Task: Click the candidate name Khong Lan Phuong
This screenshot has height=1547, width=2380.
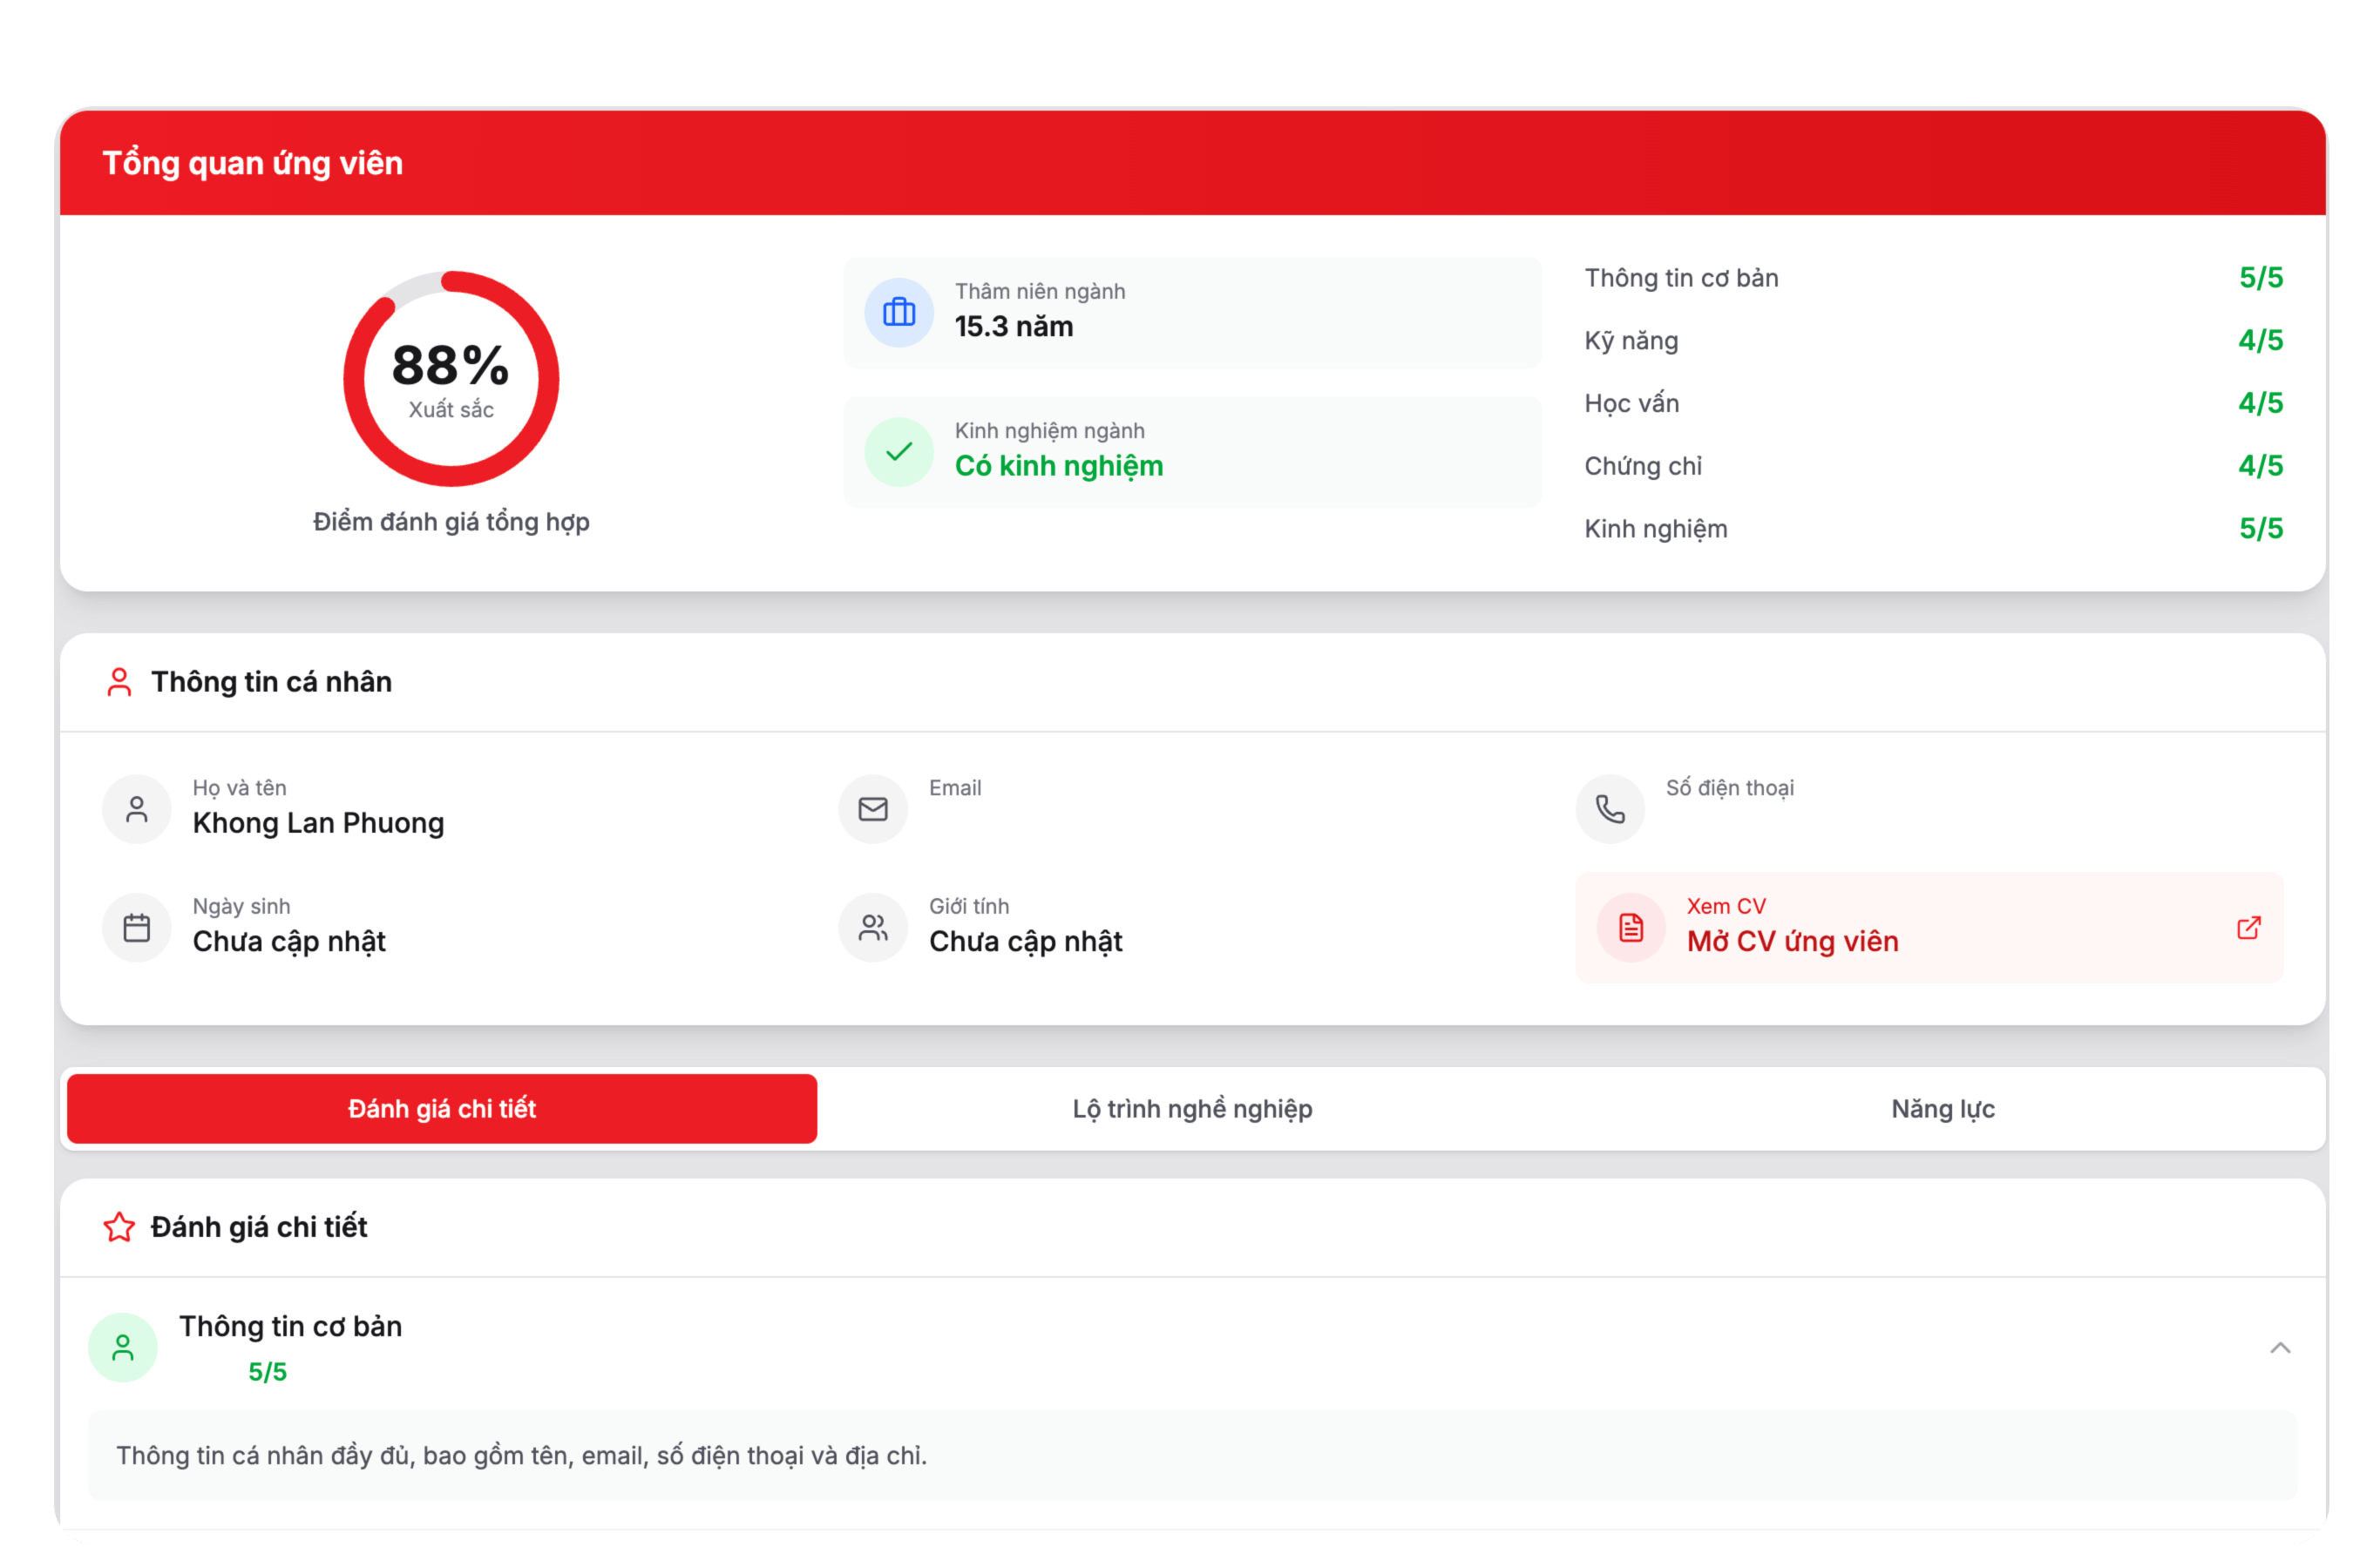Action: pyautogui.click(x=318, y=822)
